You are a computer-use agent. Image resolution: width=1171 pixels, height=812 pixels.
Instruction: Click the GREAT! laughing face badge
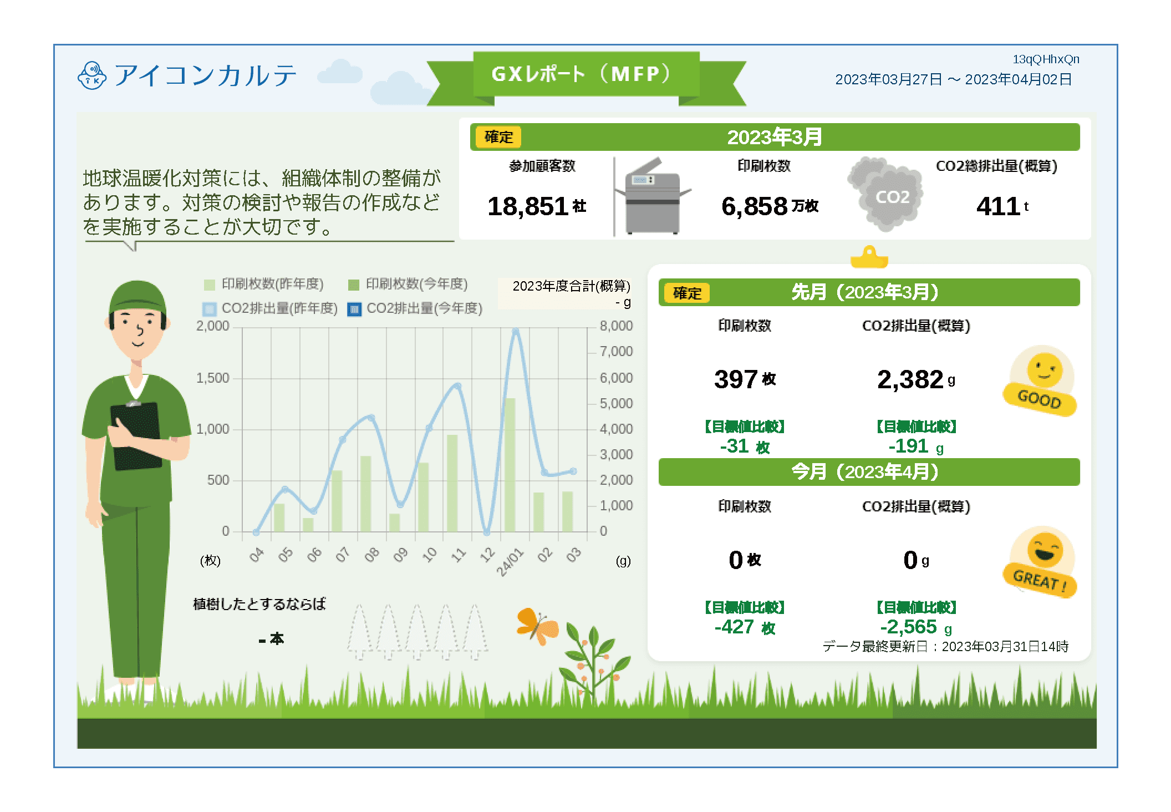coord(1041,561)
